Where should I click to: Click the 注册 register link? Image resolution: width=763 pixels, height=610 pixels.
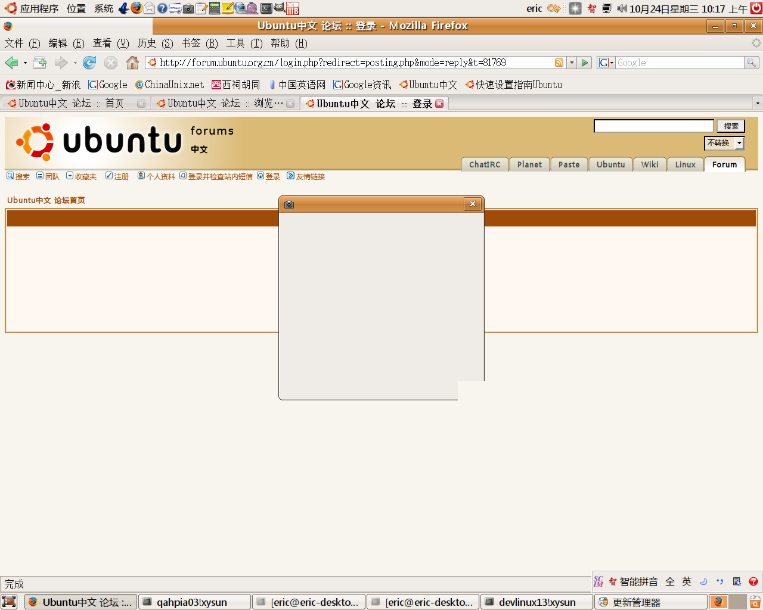tap(117, 176)
